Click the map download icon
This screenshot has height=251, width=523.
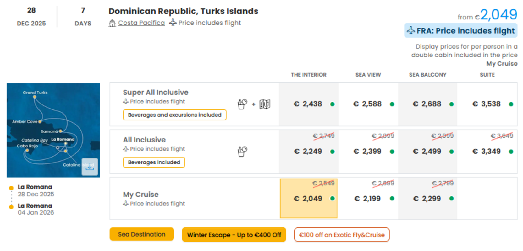click(90, 167)
